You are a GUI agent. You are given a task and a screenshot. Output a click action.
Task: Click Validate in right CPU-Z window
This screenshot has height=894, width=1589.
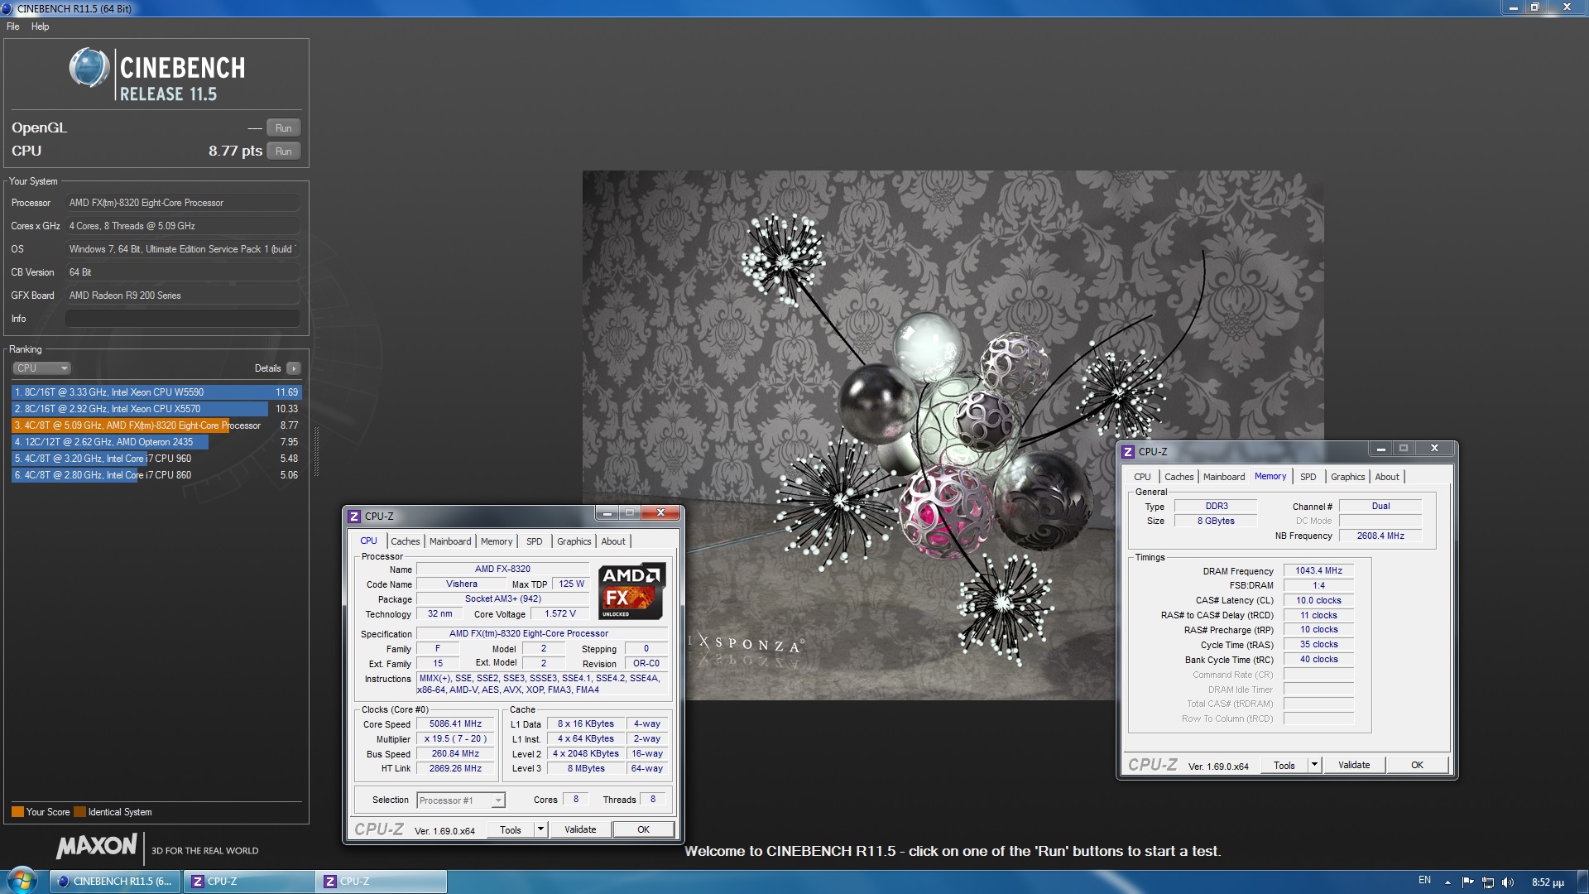(x=1354, y=766)
